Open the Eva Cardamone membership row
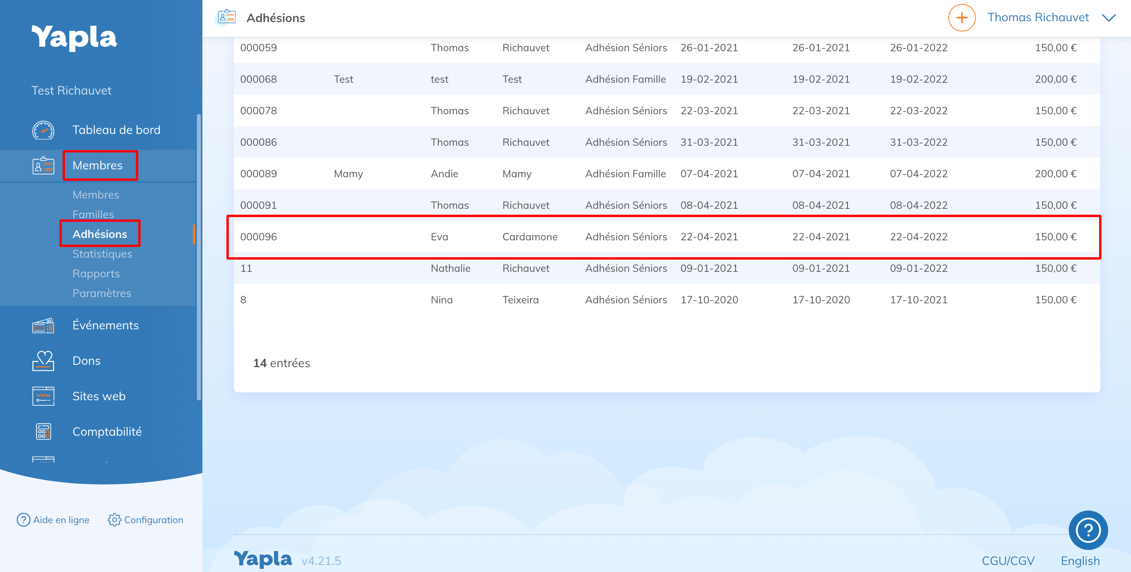1131x572 pixels. 530,237
